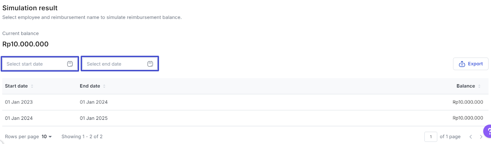Image resolution: width=491 pixels, height=144 pixels.
Task: Go to previous page arrow
Action: [471, 137]
